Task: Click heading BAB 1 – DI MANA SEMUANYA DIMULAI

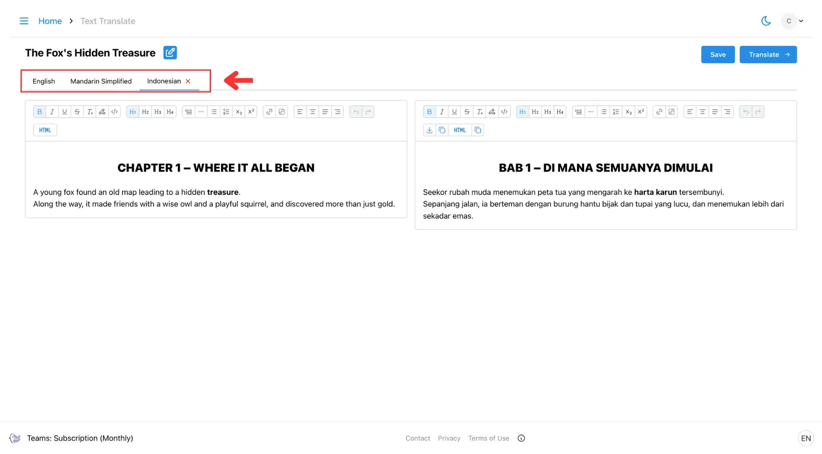Action: (x=606, y=168)
